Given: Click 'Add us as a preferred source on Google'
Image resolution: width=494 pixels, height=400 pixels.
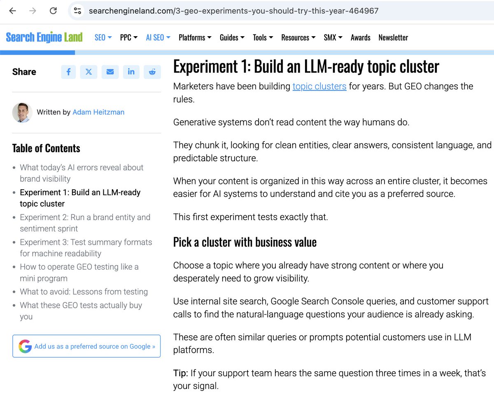Looking at the screenshot, I should point(86,347).
